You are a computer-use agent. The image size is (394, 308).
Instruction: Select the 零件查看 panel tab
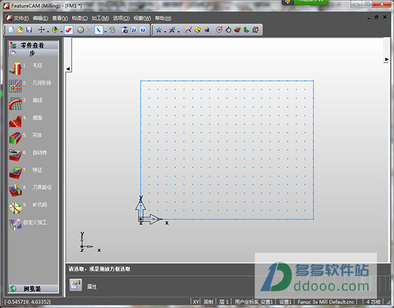[33, 45]
